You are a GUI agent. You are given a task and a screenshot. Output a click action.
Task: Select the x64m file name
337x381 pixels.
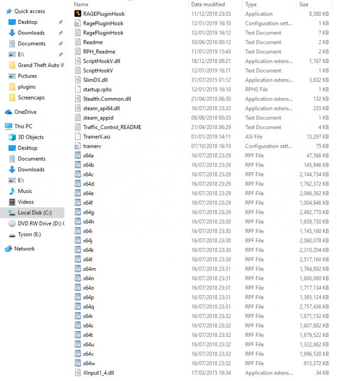(x=89, y=269)
